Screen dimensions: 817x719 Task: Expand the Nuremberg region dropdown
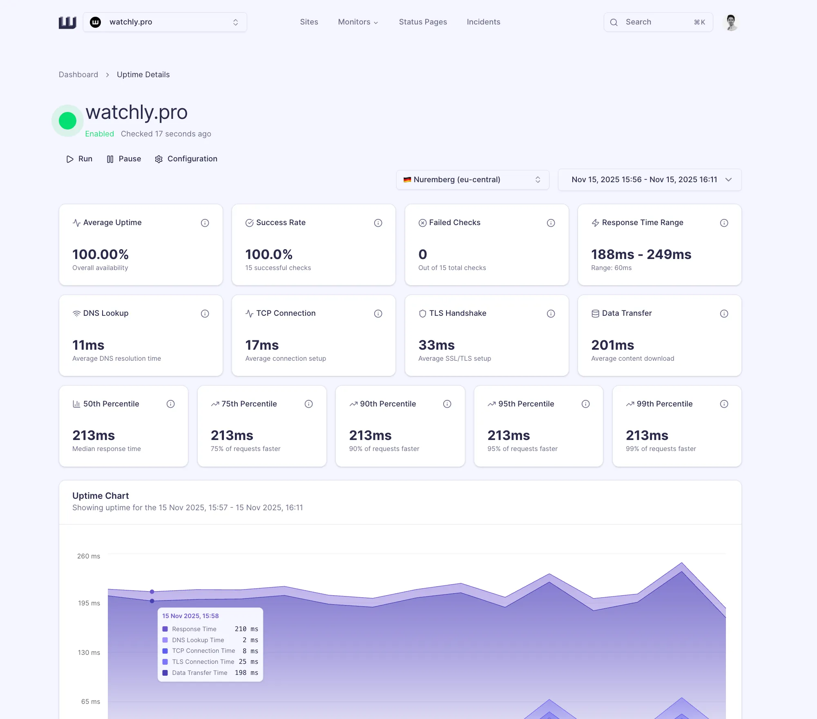pyautogui.click(x=472, y=180)
